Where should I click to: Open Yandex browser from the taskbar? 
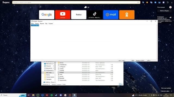coord(65,95)
